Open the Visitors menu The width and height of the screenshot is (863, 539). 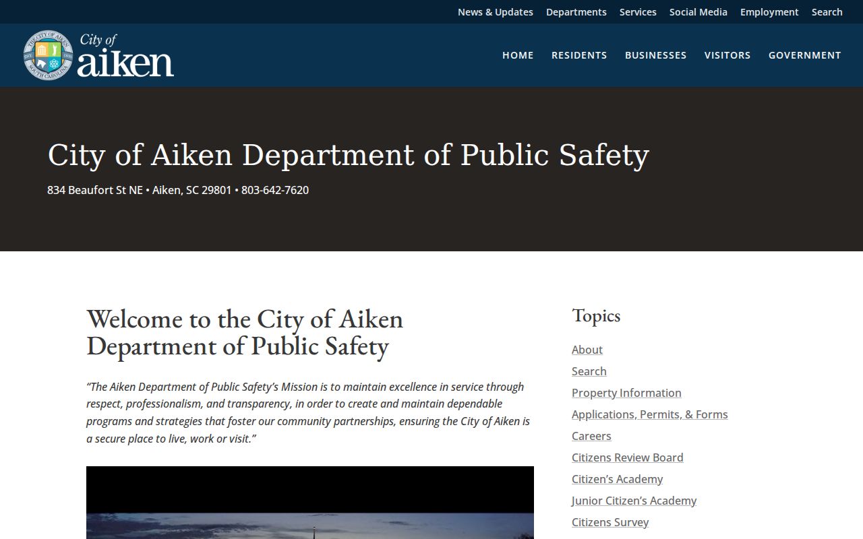[727, 55]
